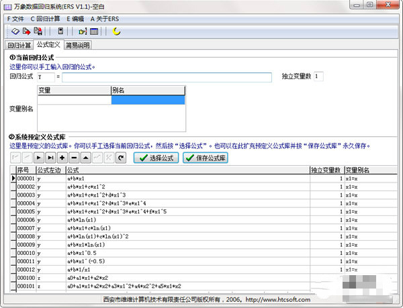
Task: Select formula a+b*1/x1 in row 000012
Action: click(x=204, y=270)
